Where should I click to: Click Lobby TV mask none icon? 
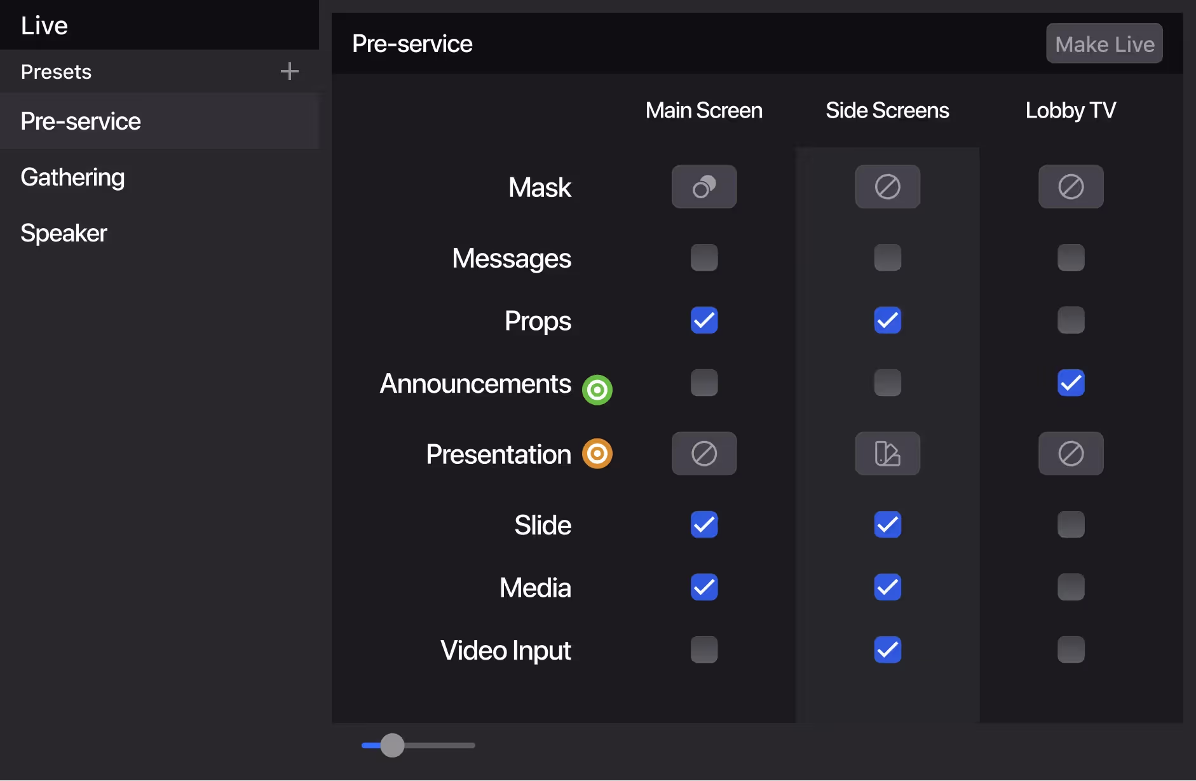[1070, 187]
